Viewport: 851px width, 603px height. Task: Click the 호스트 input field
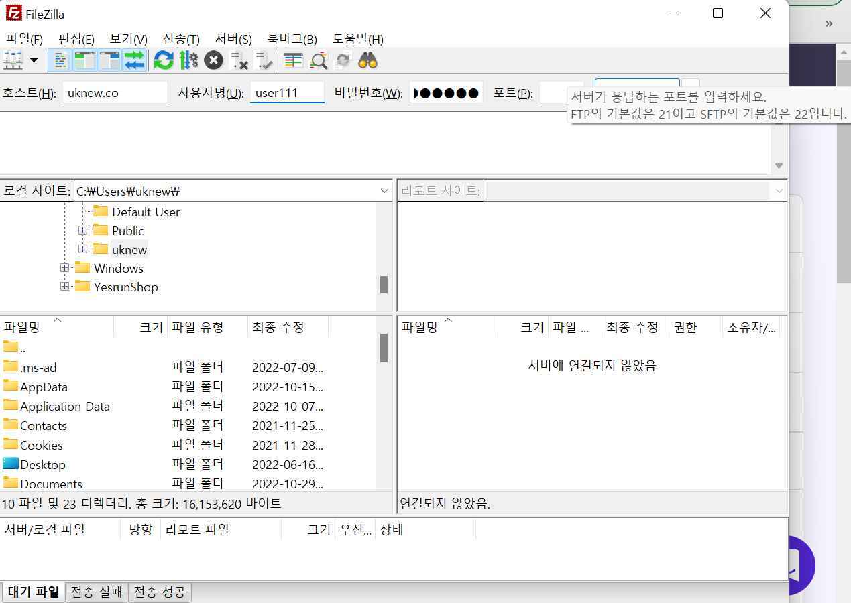click(x=115, y=92)
